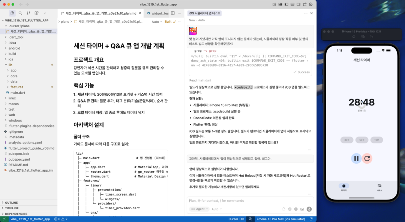Select the Source Control branch icon
The height and width of the screenshot is (222, 405).
[29, 13]
